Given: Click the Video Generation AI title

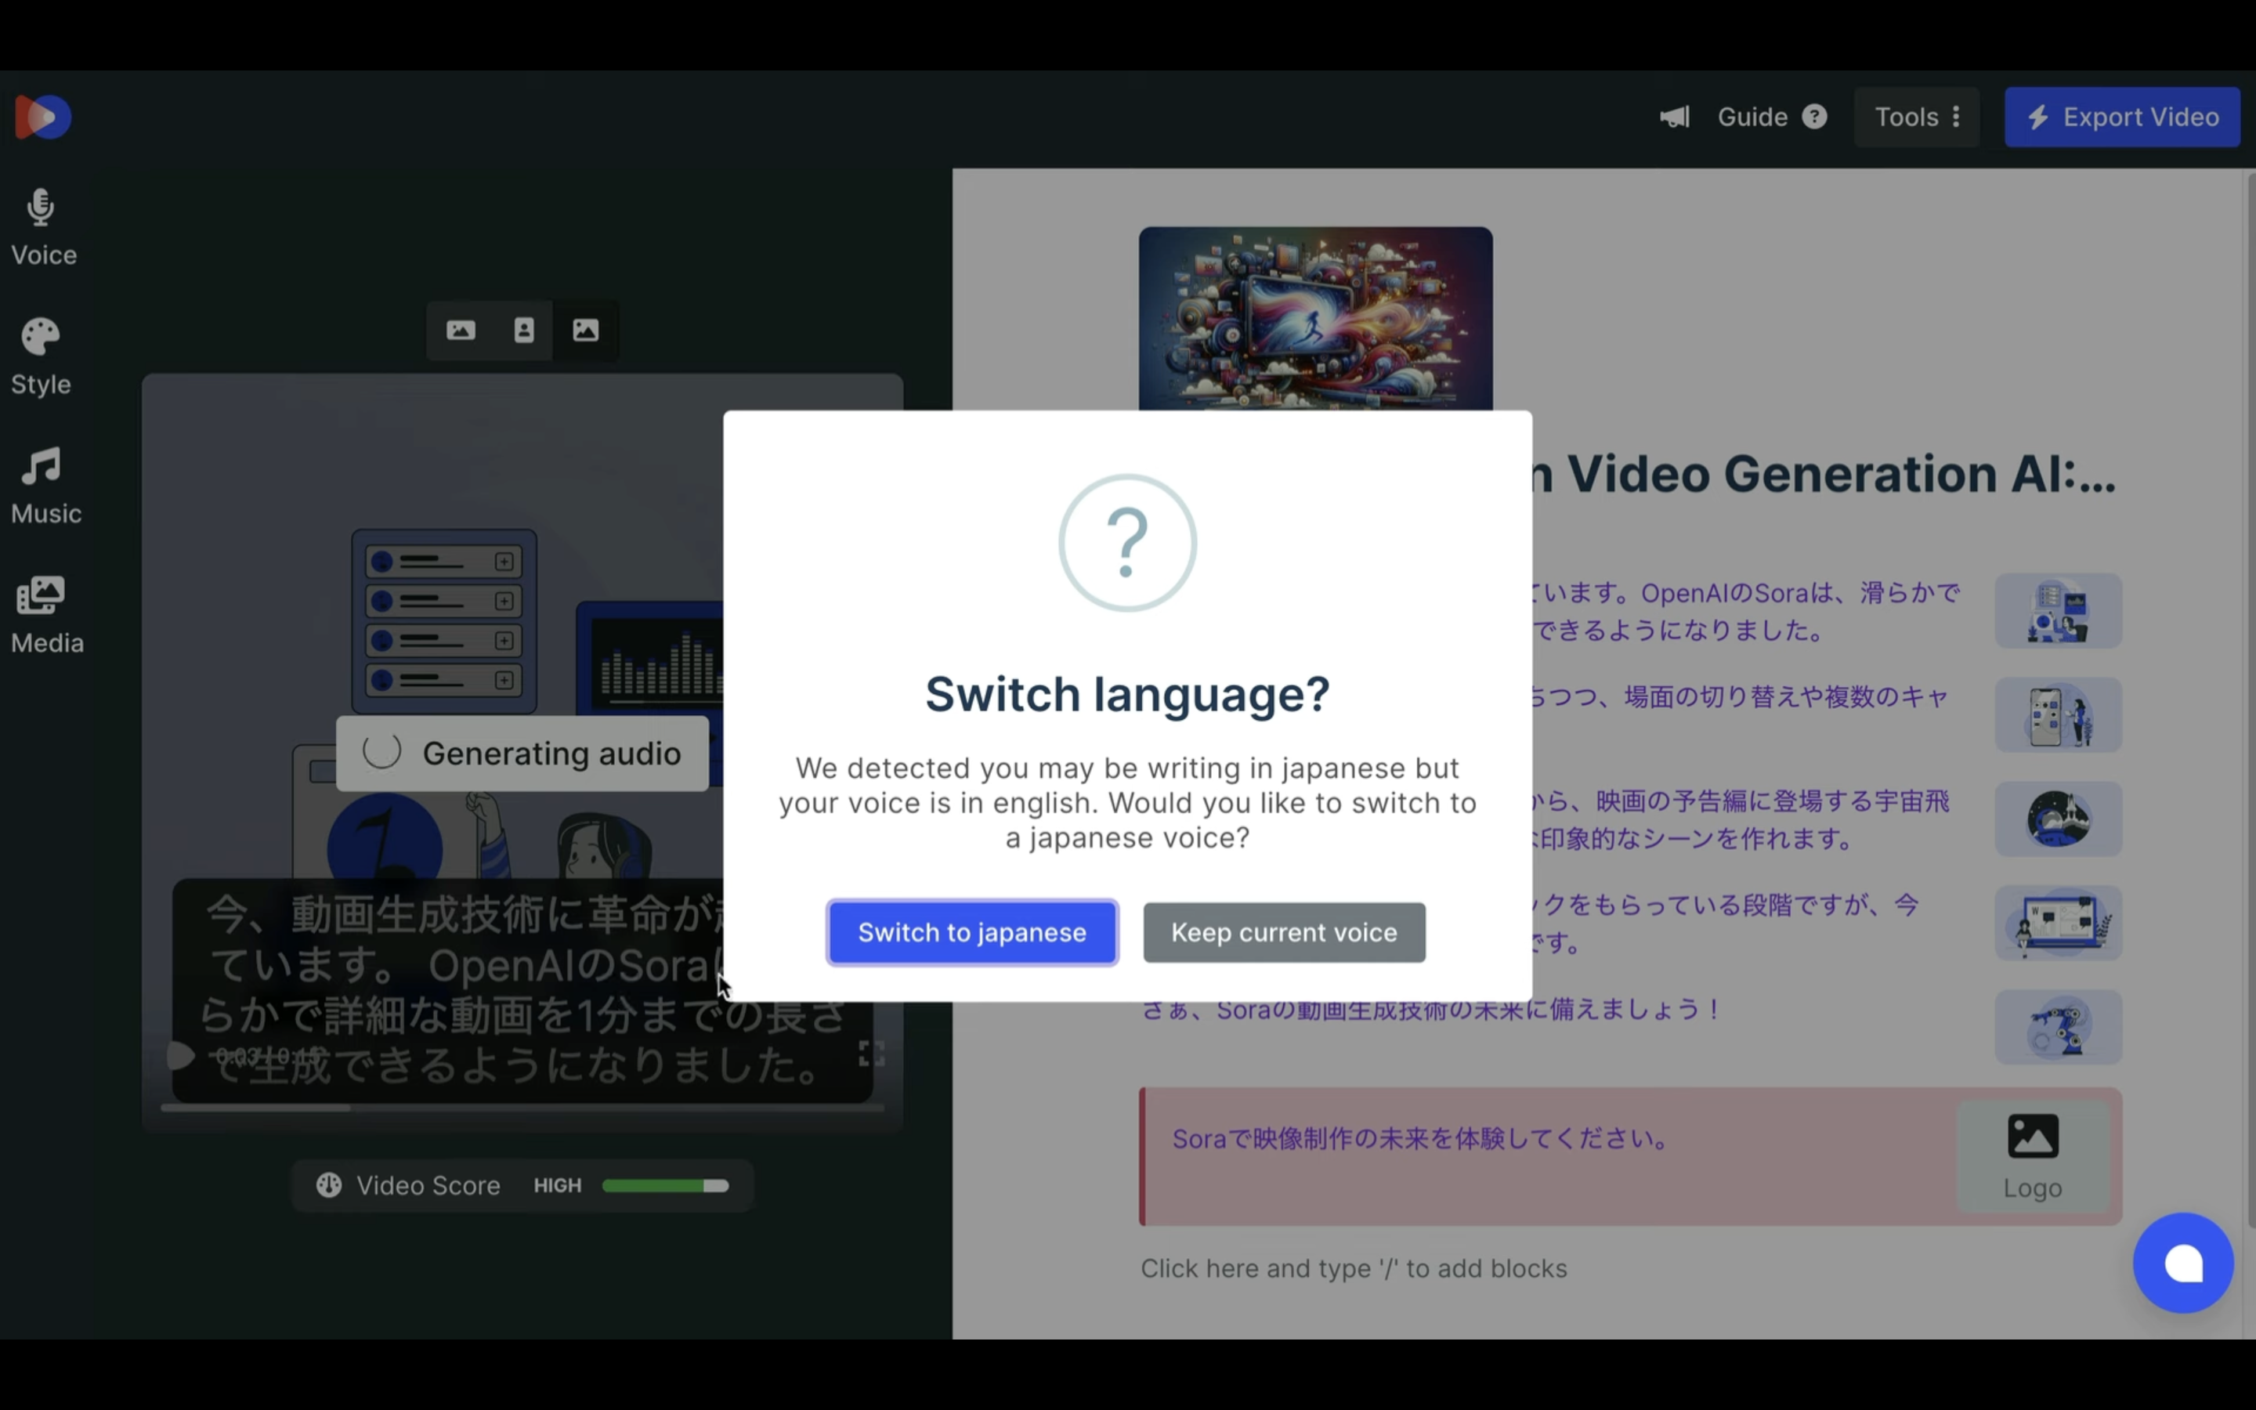Looking at the screenshot, I should [x=1824, y=475].
